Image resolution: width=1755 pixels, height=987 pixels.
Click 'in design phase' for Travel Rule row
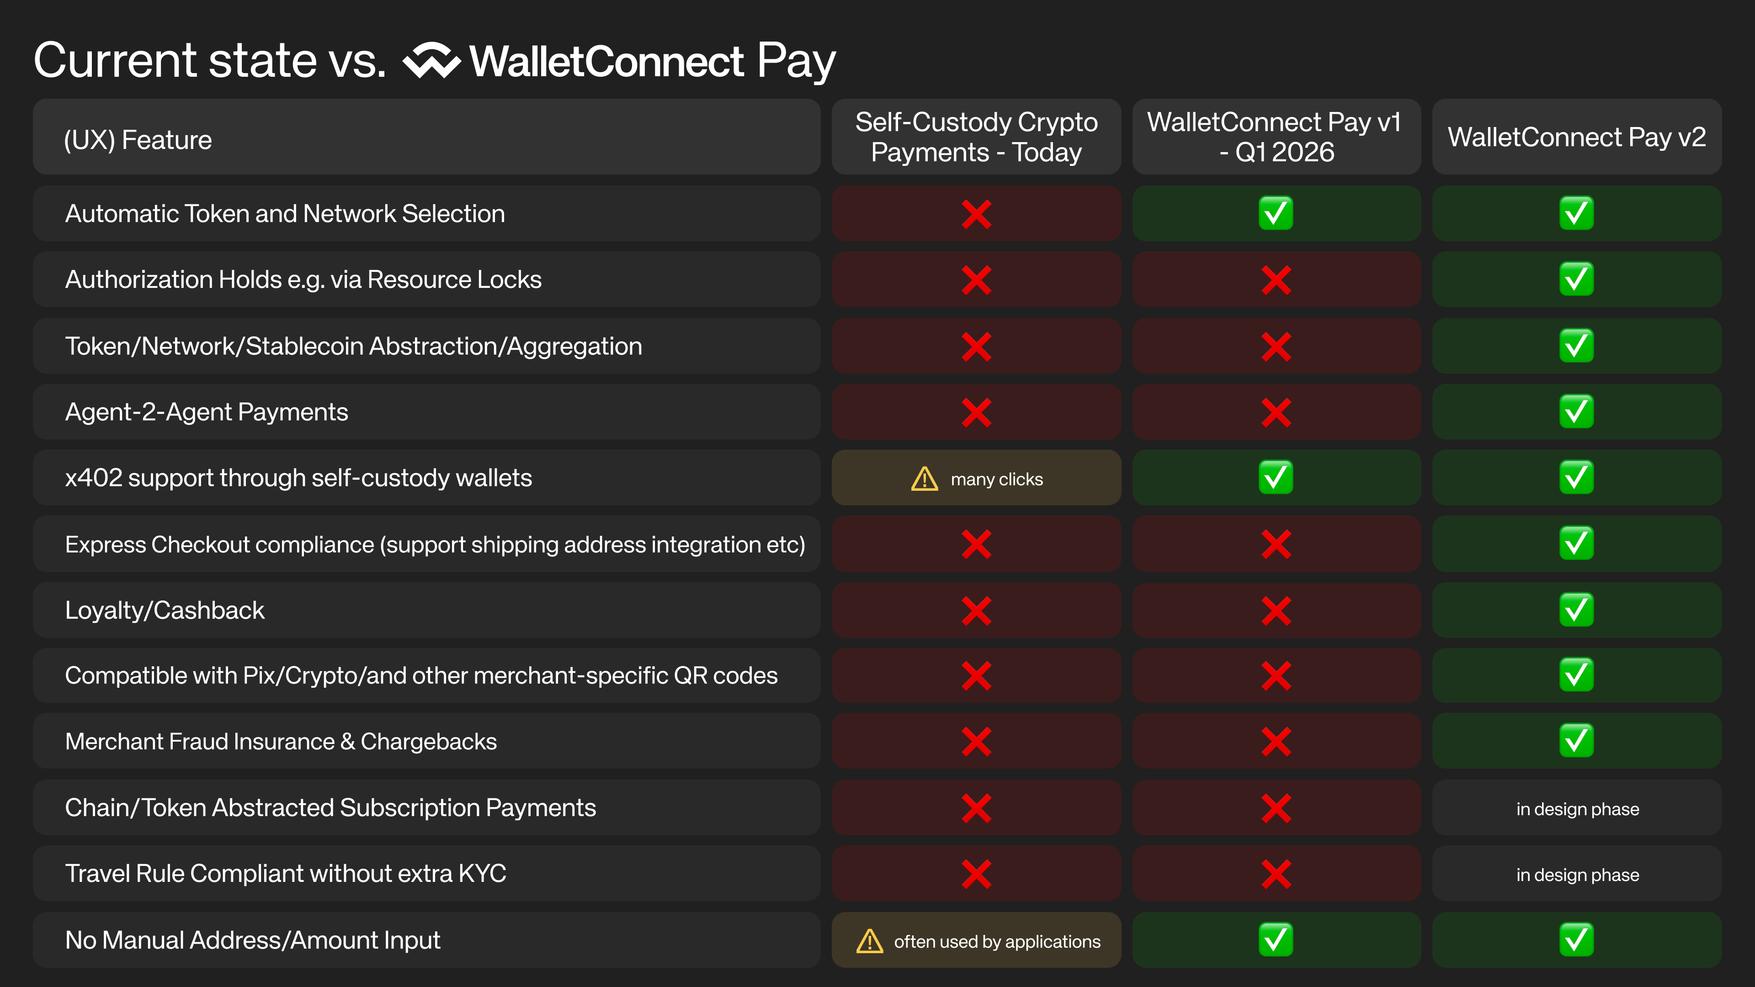[1577, 875]
